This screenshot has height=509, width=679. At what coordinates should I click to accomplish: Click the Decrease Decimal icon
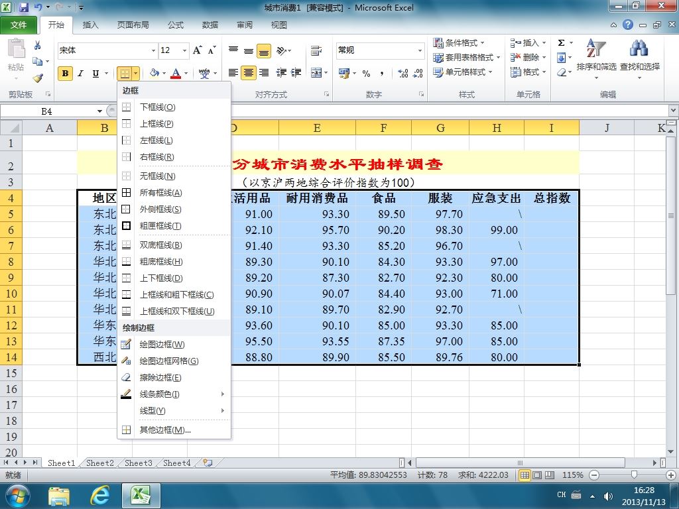pos(418,74)
